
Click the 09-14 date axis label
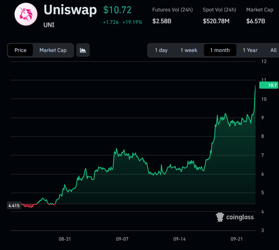(180, 239)
